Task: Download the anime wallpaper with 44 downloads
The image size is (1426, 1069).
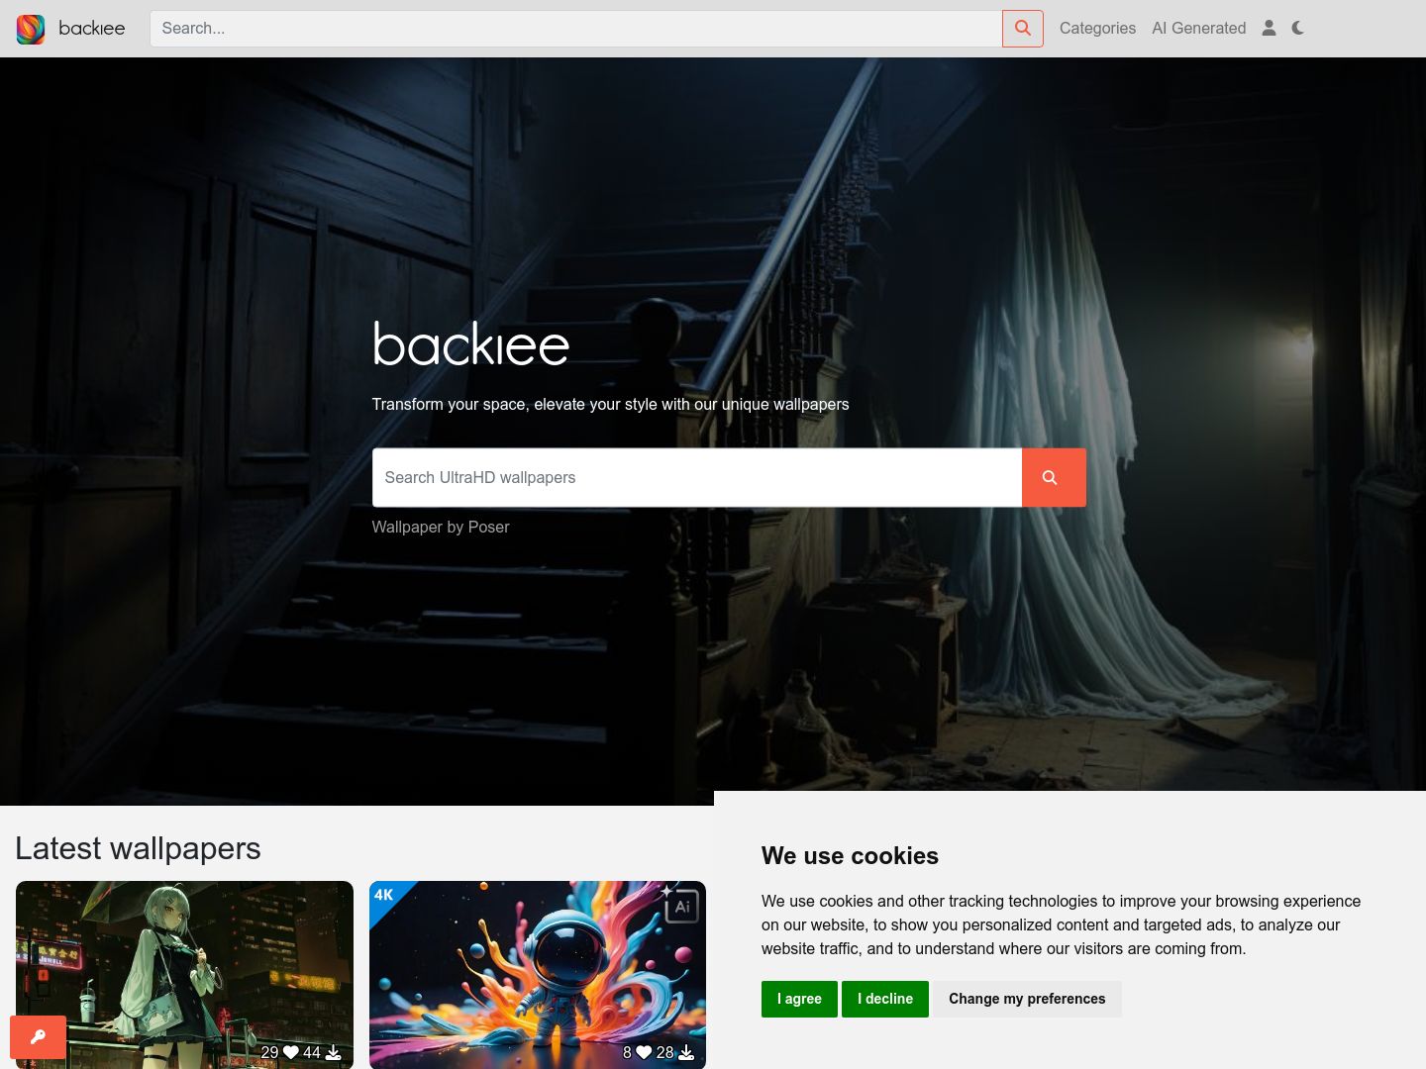Action: point(334,1052)
